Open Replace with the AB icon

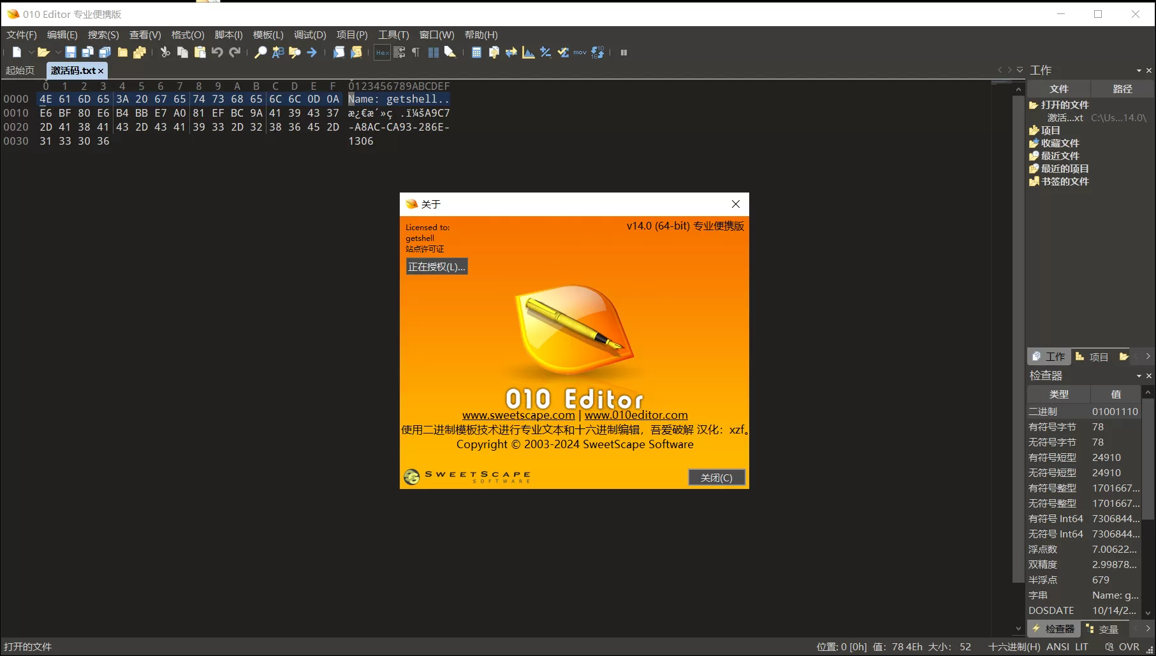tap(277, 52)
